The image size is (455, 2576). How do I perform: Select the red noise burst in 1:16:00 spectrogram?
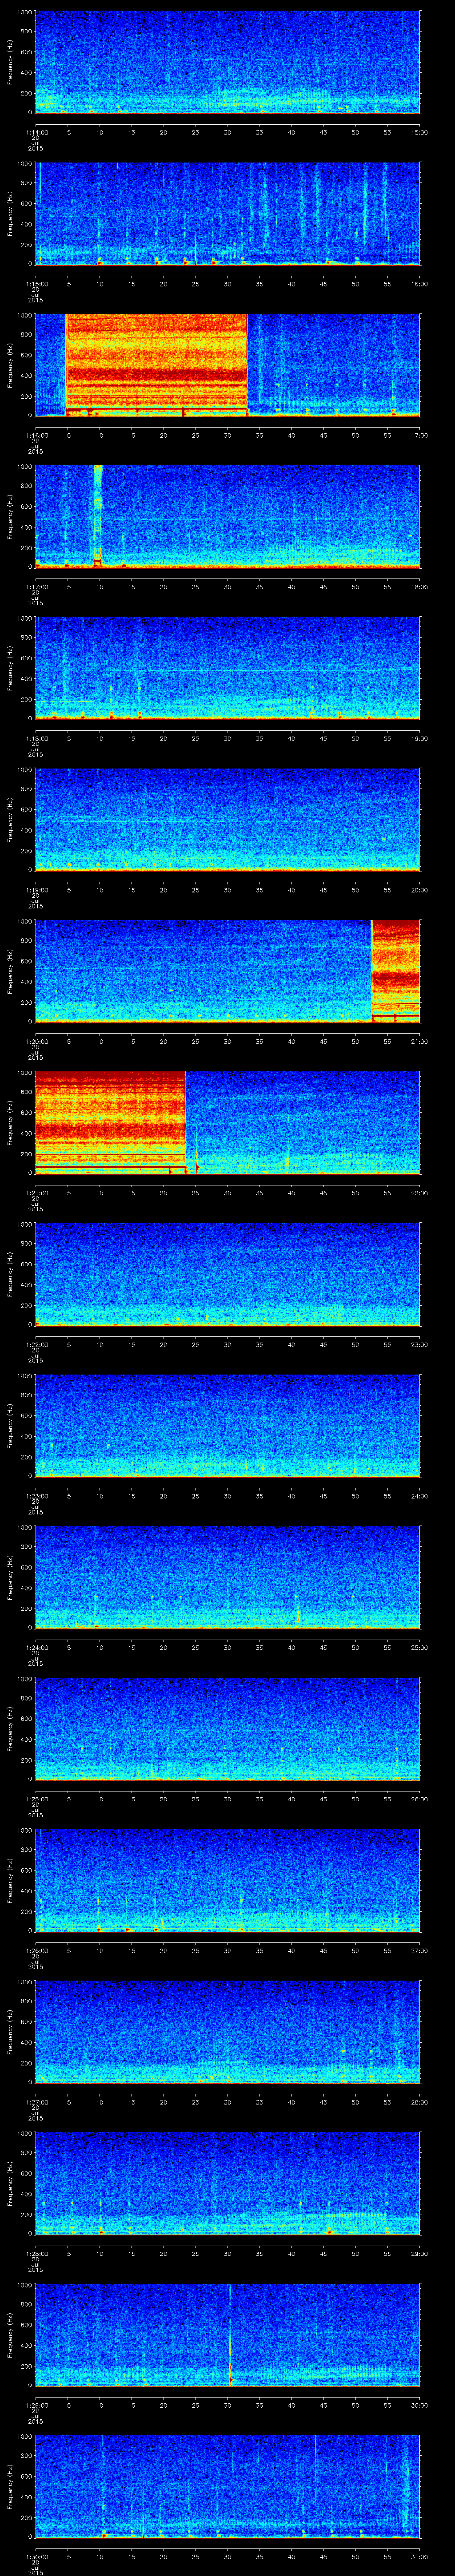click(x=156, y=364)
